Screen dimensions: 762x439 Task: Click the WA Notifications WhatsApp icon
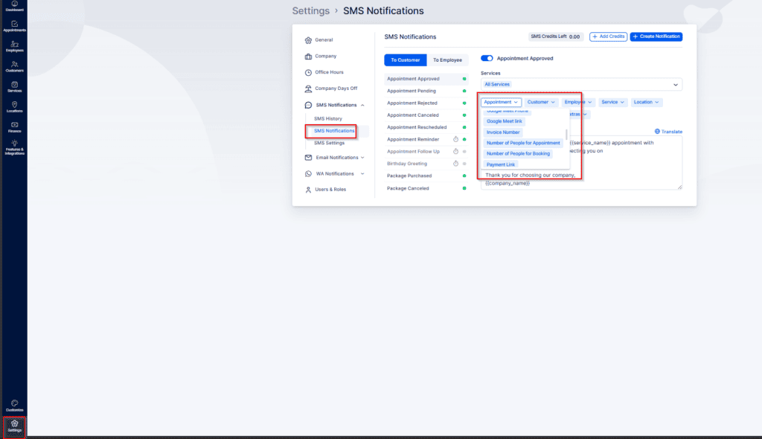pos(308,173)
